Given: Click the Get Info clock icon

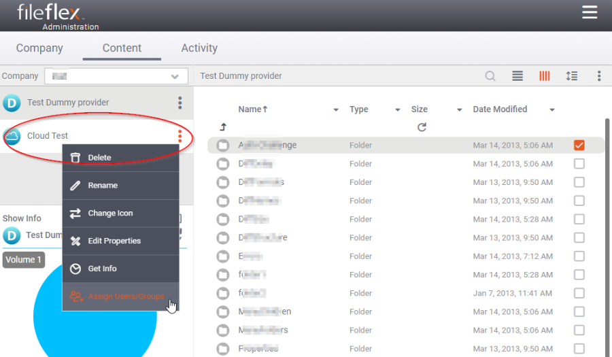Looking at the screenshot, I should point(75,269).
